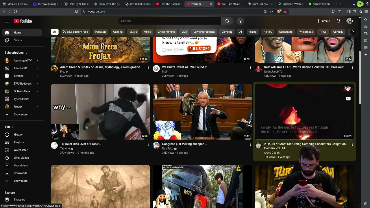Open Brave Rewards triangle icon
The height and width of the screenshot is (208, 370).
click(285, 12)
